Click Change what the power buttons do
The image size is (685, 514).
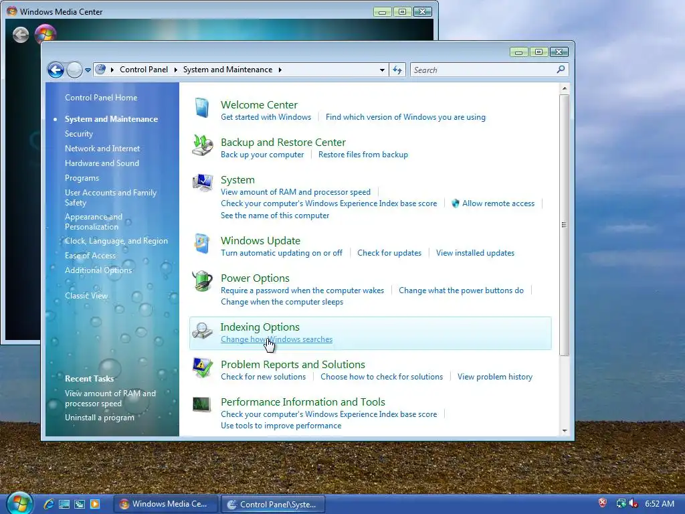click(461, 290)
